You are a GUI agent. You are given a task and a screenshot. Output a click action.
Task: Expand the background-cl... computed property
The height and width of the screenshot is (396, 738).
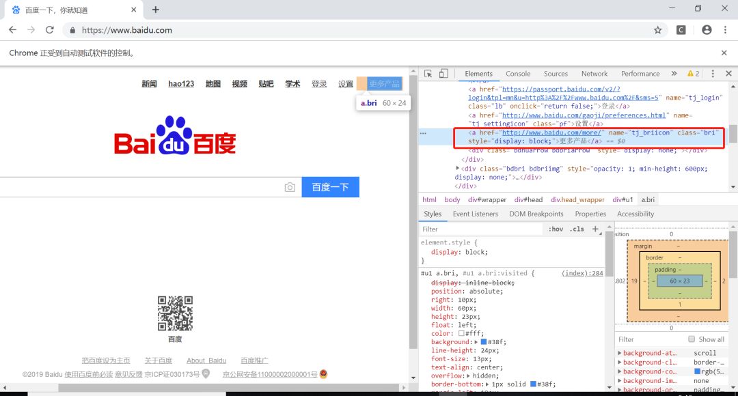click(x=619, y=362)
